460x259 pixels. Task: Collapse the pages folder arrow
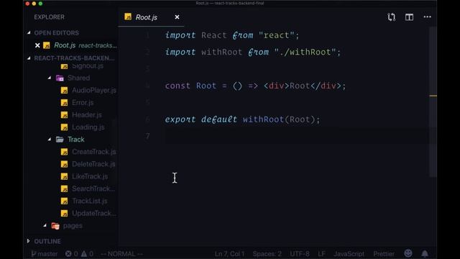click(45, 226)
